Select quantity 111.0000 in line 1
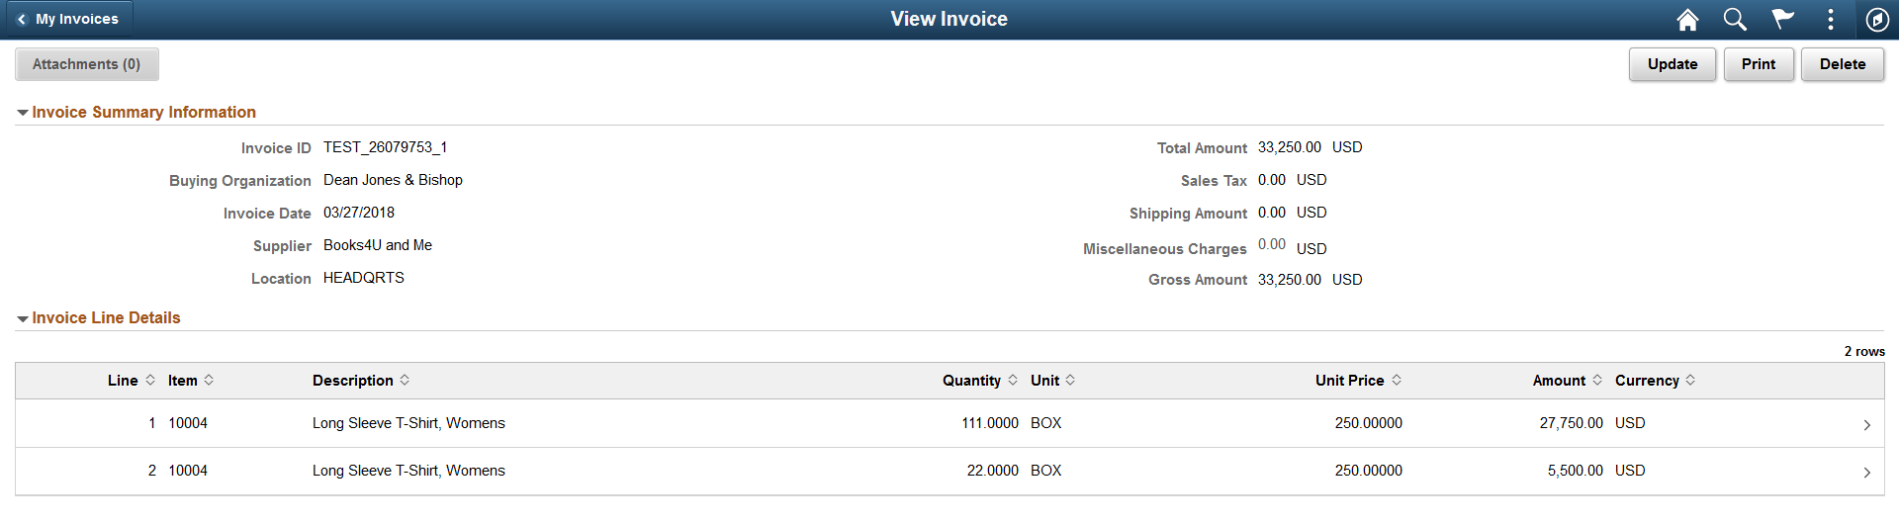 point(990,423)
